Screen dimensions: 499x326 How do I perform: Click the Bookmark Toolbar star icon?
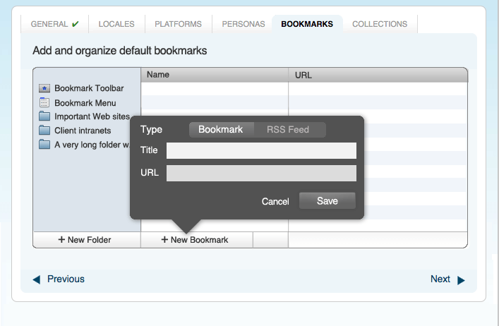(44, 88)
